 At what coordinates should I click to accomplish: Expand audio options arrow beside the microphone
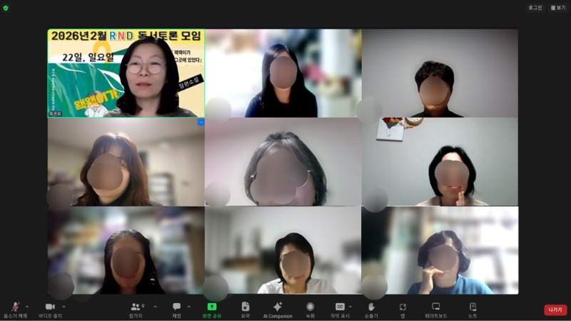click(x=27, y=306)
